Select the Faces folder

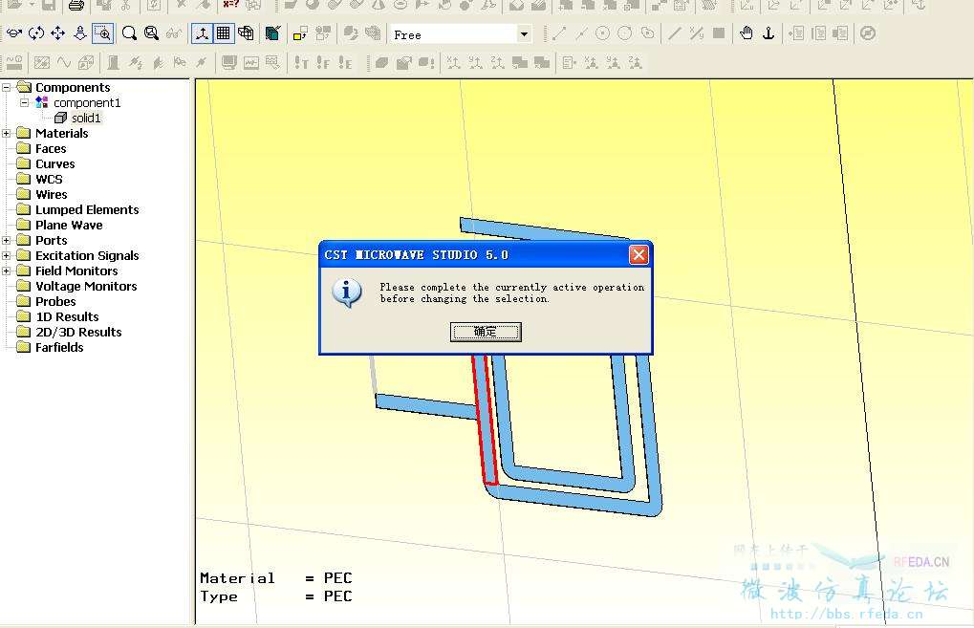[x=51, y=148]
